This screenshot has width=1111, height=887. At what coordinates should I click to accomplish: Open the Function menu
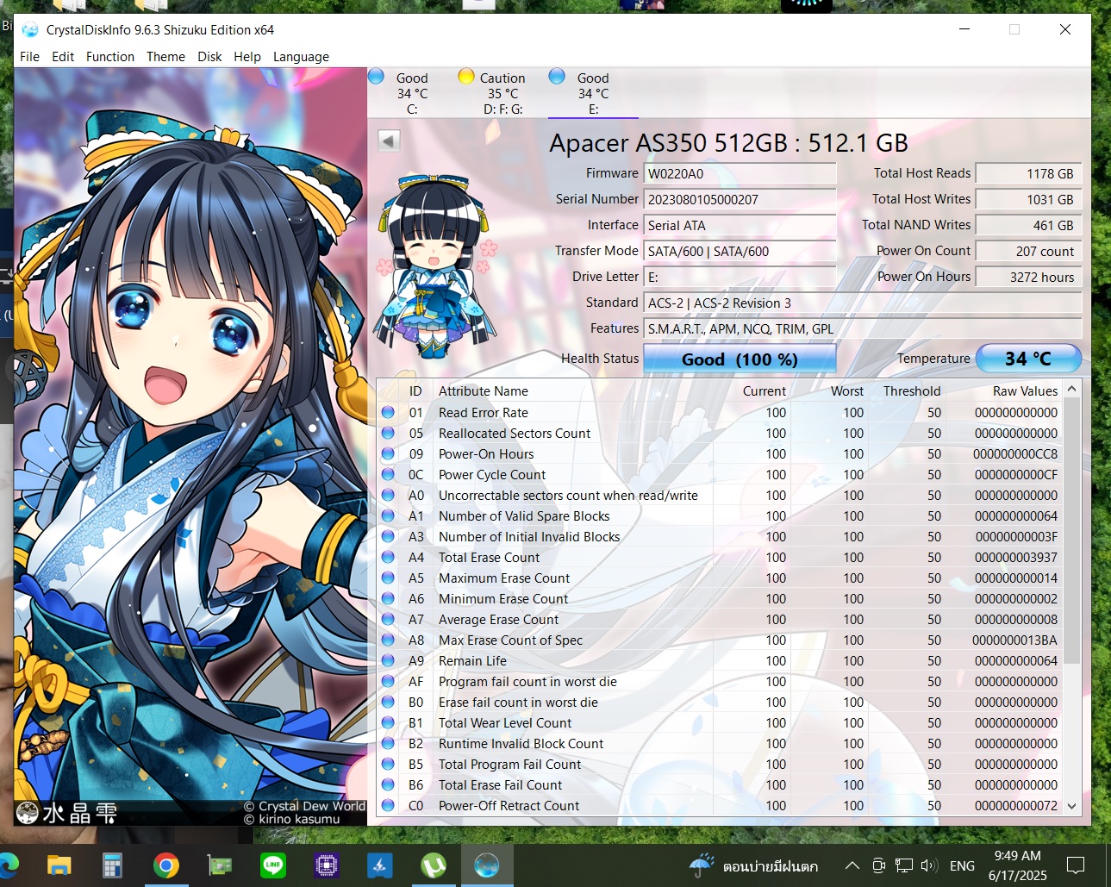point(110,57)
